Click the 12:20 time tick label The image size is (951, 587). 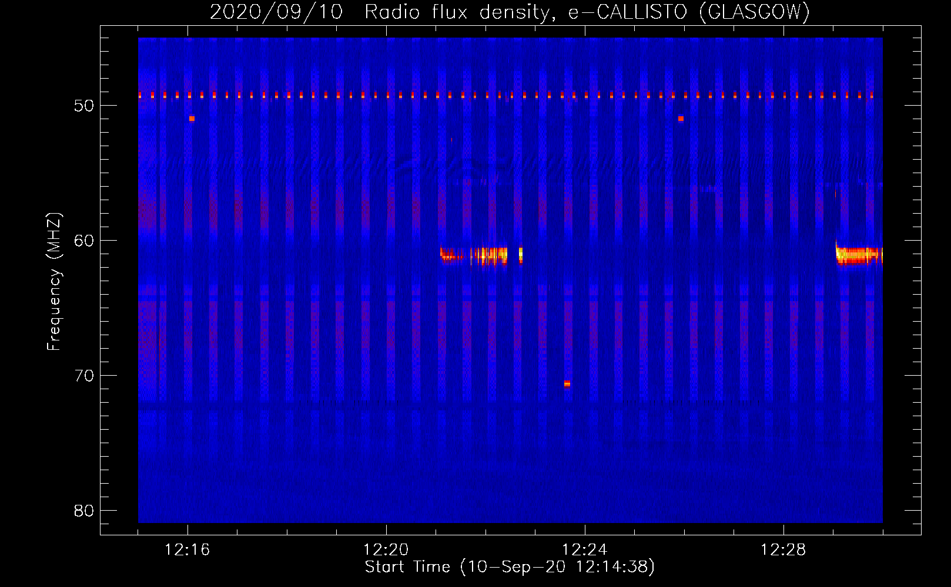coord(386,550)
